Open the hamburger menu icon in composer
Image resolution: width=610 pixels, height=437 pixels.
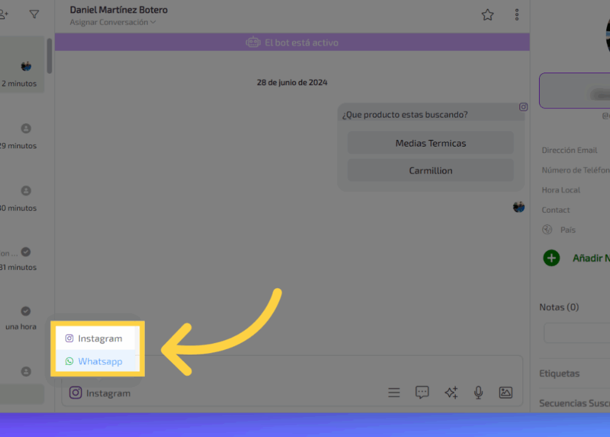point(394,392)
